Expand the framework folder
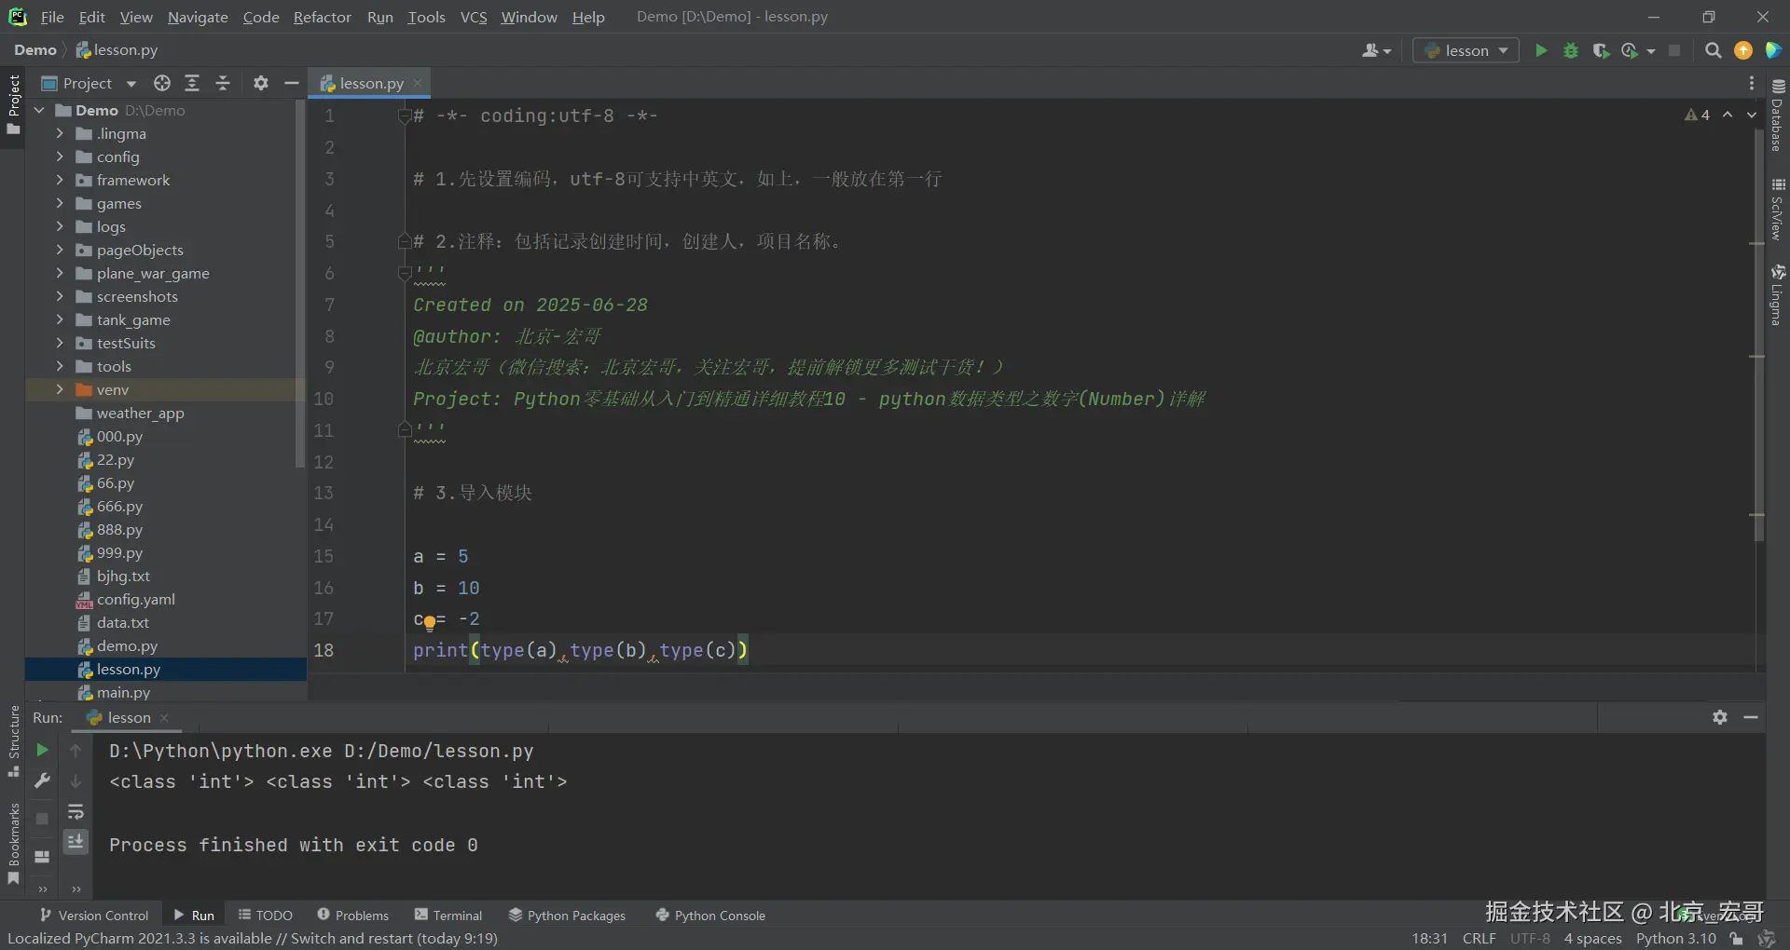 [x=60, y=180]
